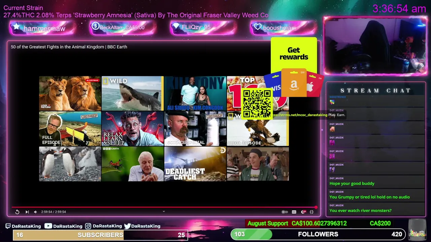Viewport: 431px width, 242px height.
Task: Open the WILD shark video thumbnail
Action: click(x=133, y=93)
